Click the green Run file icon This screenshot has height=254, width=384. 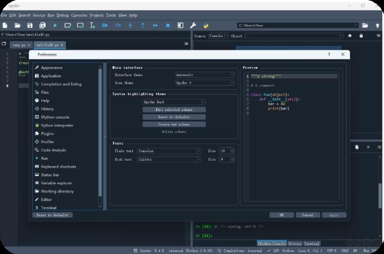click(55, 25)
